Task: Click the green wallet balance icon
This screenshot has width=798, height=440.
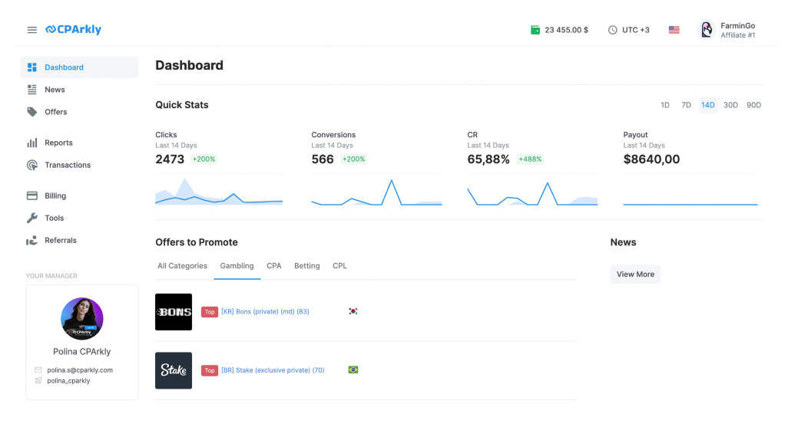Action: 535,30
